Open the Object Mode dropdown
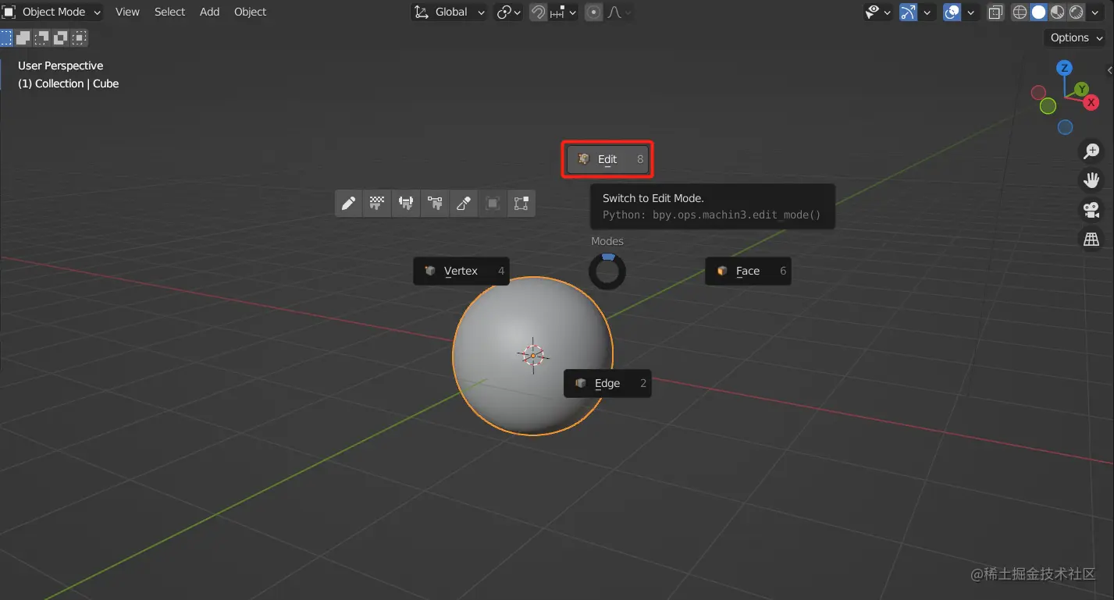 click(x=52, y=12)
